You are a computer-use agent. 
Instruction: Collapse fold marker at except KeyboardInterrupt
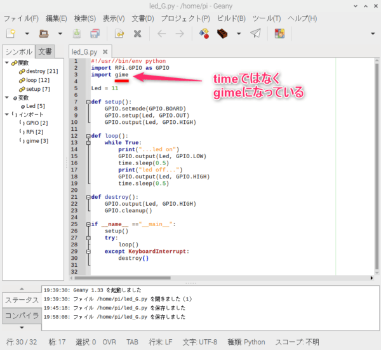88,252
